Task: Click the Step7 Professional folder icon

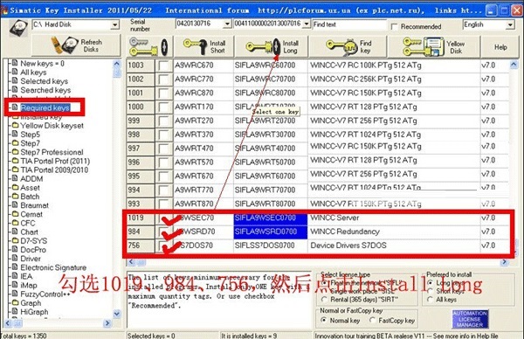Action: (15, 152)
